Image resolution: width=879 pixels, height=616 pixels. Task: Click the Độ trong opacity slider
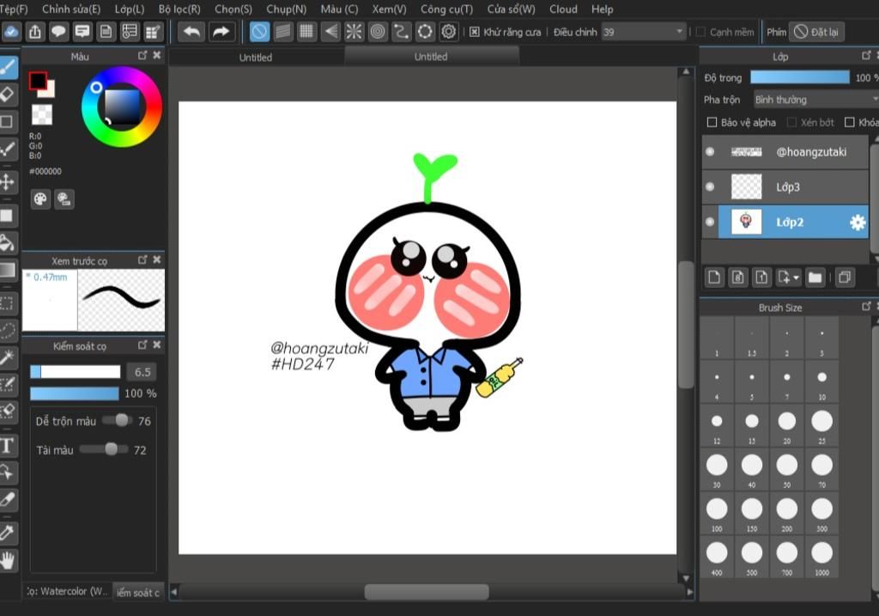coord(800,77)
